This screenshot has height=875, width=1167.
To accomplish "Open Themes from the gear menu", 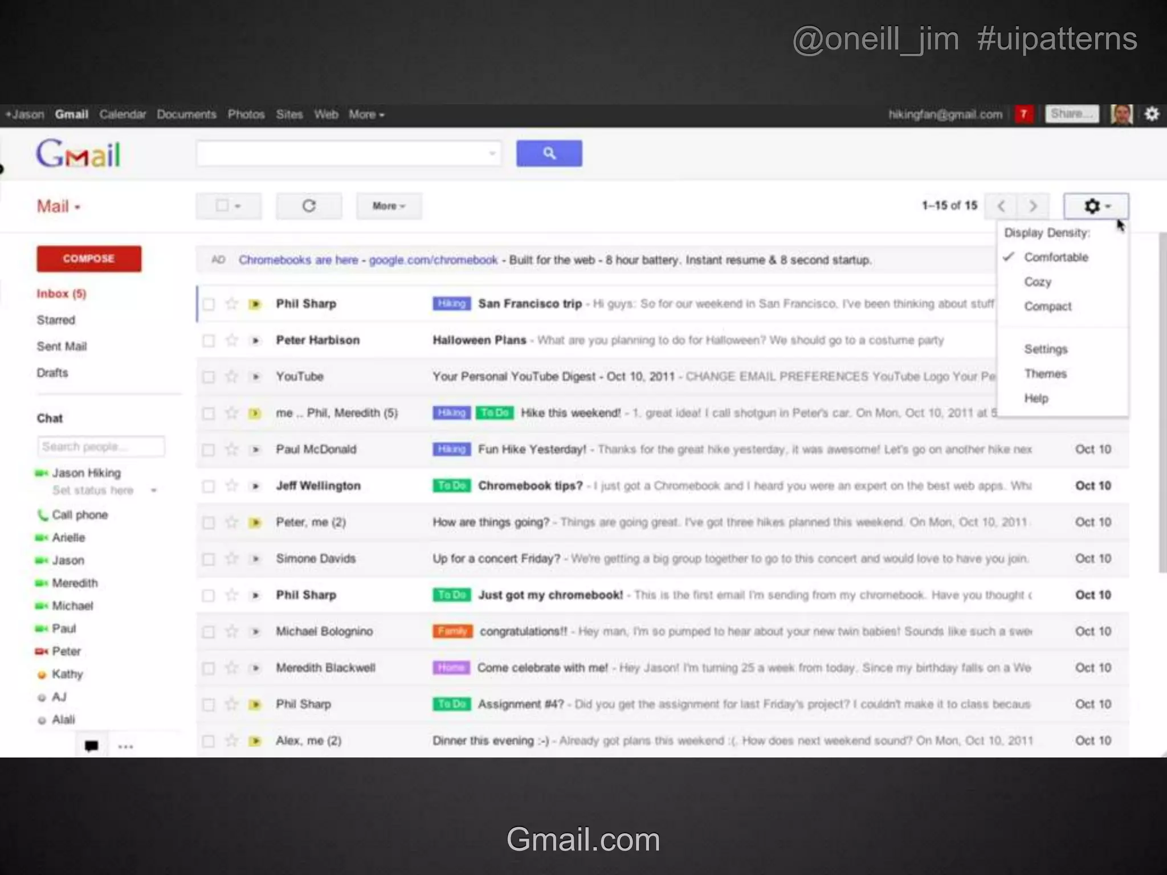I will 1045,374.
